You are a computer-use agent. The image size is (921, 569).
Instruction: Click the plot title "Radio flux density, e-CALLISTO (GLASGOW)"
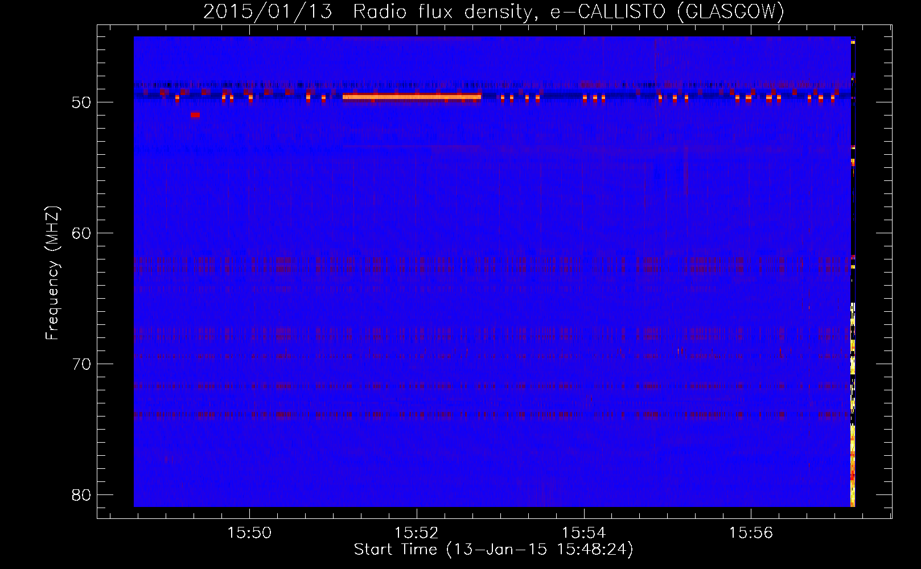[x=569, y=11]
